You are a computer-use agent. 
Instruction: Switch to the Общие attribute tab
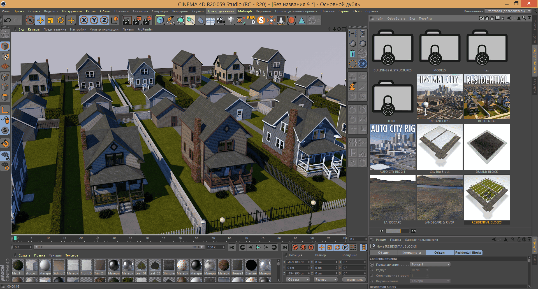click(x=383, y=253)
